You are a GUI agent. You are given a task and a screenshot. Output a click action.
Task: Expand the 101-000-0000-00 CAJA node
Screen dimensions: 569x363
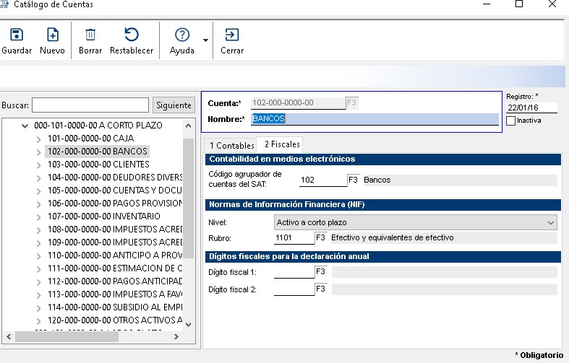[39, 139]
